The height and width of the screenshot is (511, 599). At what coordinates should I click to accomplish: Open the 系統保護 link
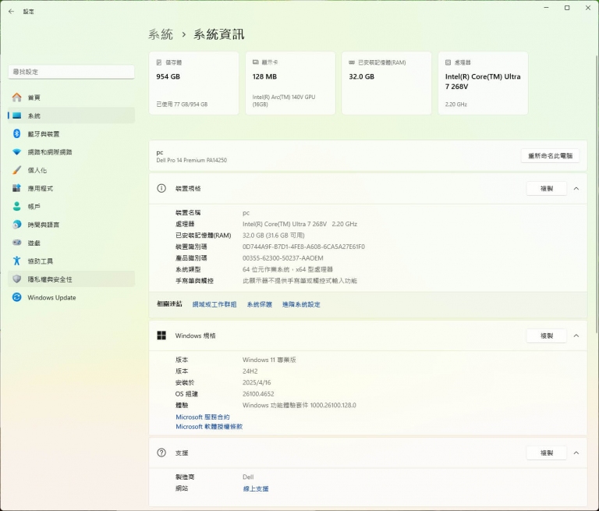click(260, 304)
